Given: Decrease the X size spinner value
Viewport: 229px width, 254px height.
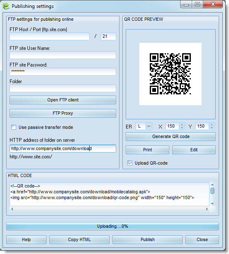Looking at the screenshot, I should (182, 128).
